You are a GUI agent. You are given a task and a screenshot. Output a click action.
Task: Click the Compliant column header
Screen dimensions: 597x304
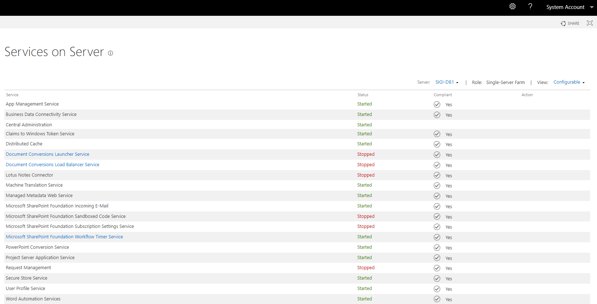tap(443, 95)
